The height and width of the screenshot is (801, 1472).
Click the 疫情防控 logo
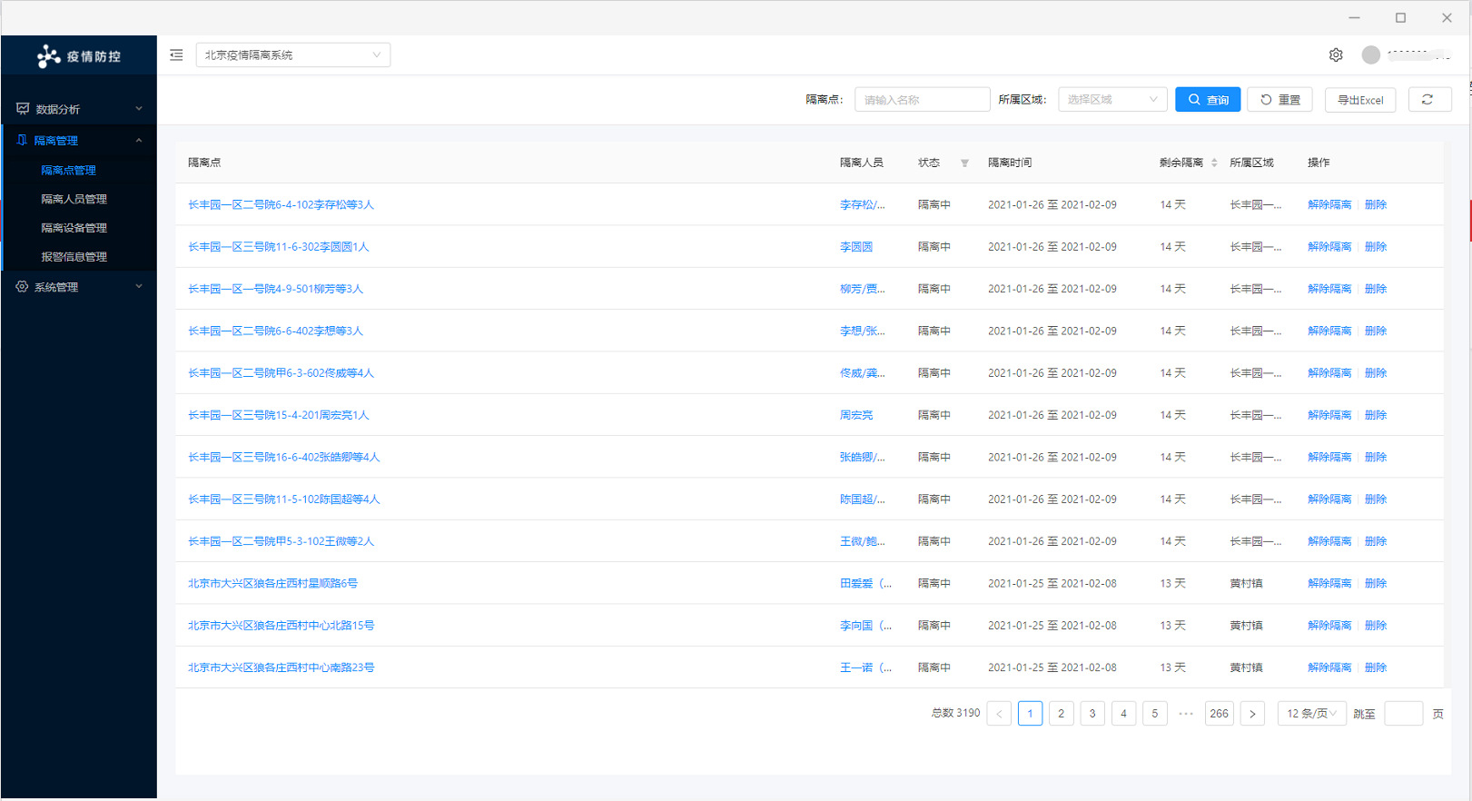point(79,56)
